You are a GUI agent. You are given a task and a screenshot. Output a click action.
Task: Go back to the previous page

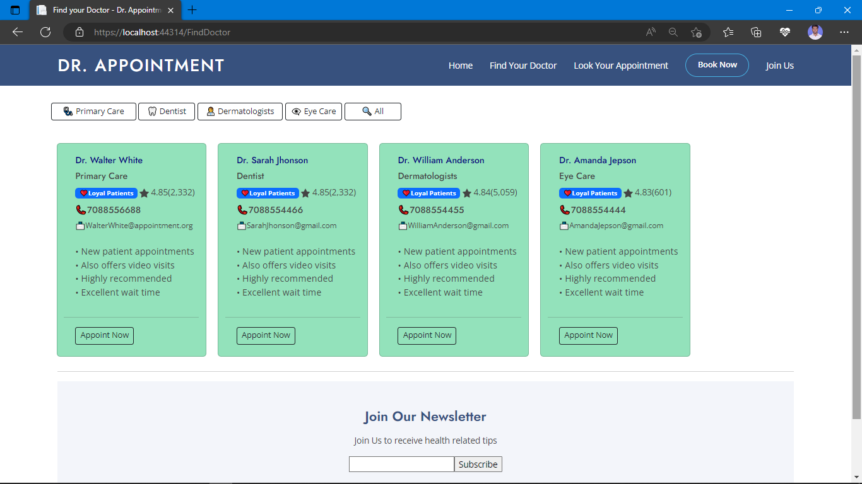[18, 32]
